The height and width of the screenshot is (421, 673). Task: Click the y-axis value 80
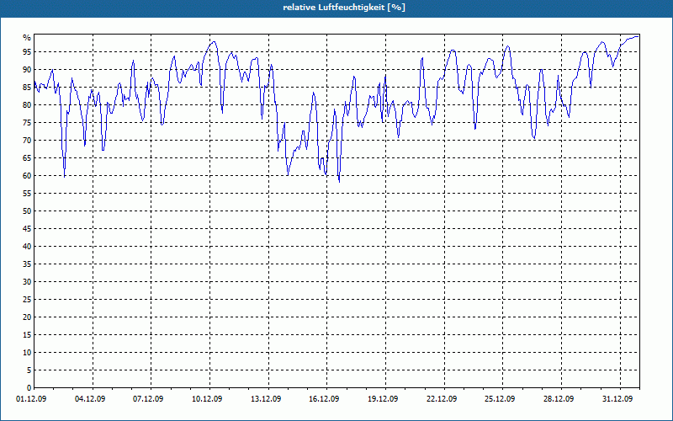pos(27,104)
